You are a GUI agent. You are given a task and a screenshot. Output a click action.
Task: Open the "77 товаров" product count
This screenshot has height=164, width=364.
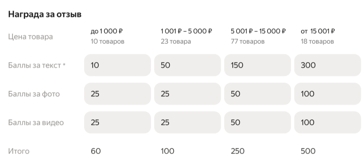(x=247, y=41)
